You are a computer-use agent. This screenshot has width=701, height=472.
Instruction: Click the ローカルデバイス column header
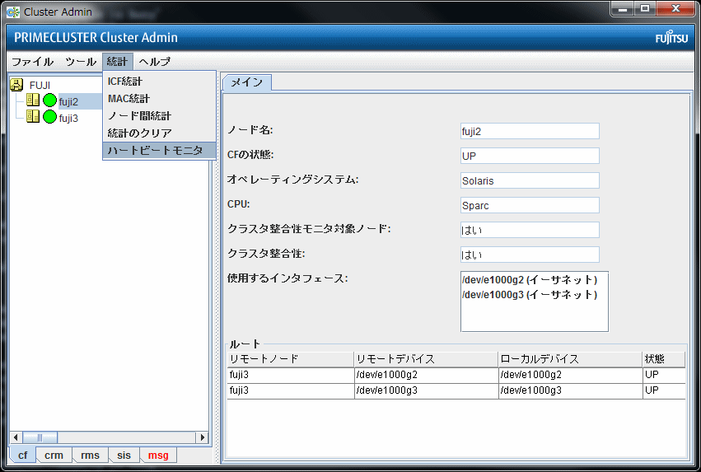coord(571,359)
